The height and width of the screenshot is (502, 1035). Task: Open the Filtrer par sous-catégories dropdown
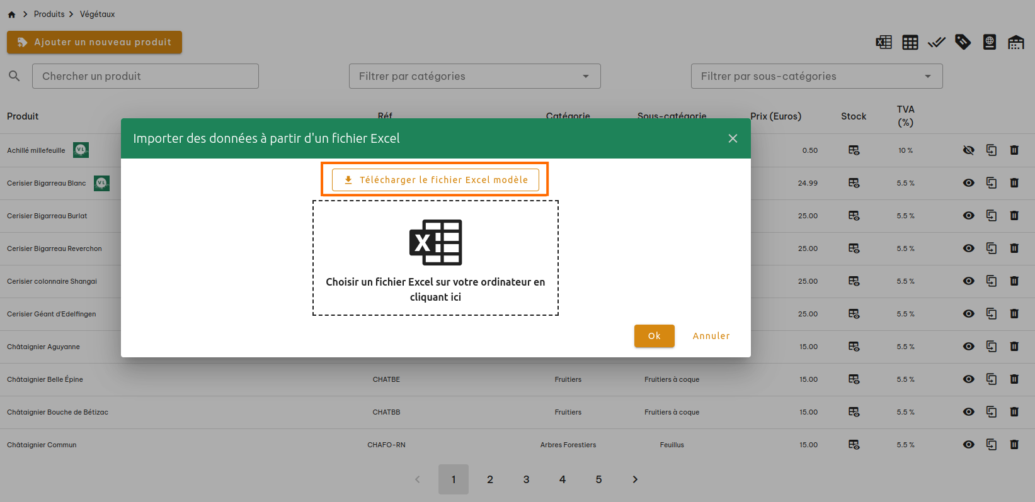(816, 76)
